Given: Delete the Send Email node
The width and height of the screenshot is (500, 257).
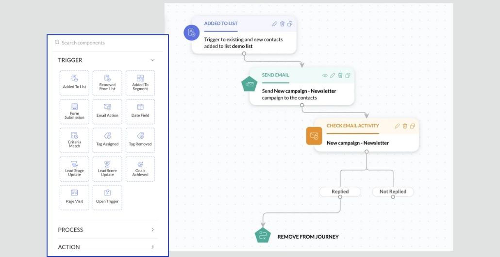Looking at the screenshot, I should (340, 75).
